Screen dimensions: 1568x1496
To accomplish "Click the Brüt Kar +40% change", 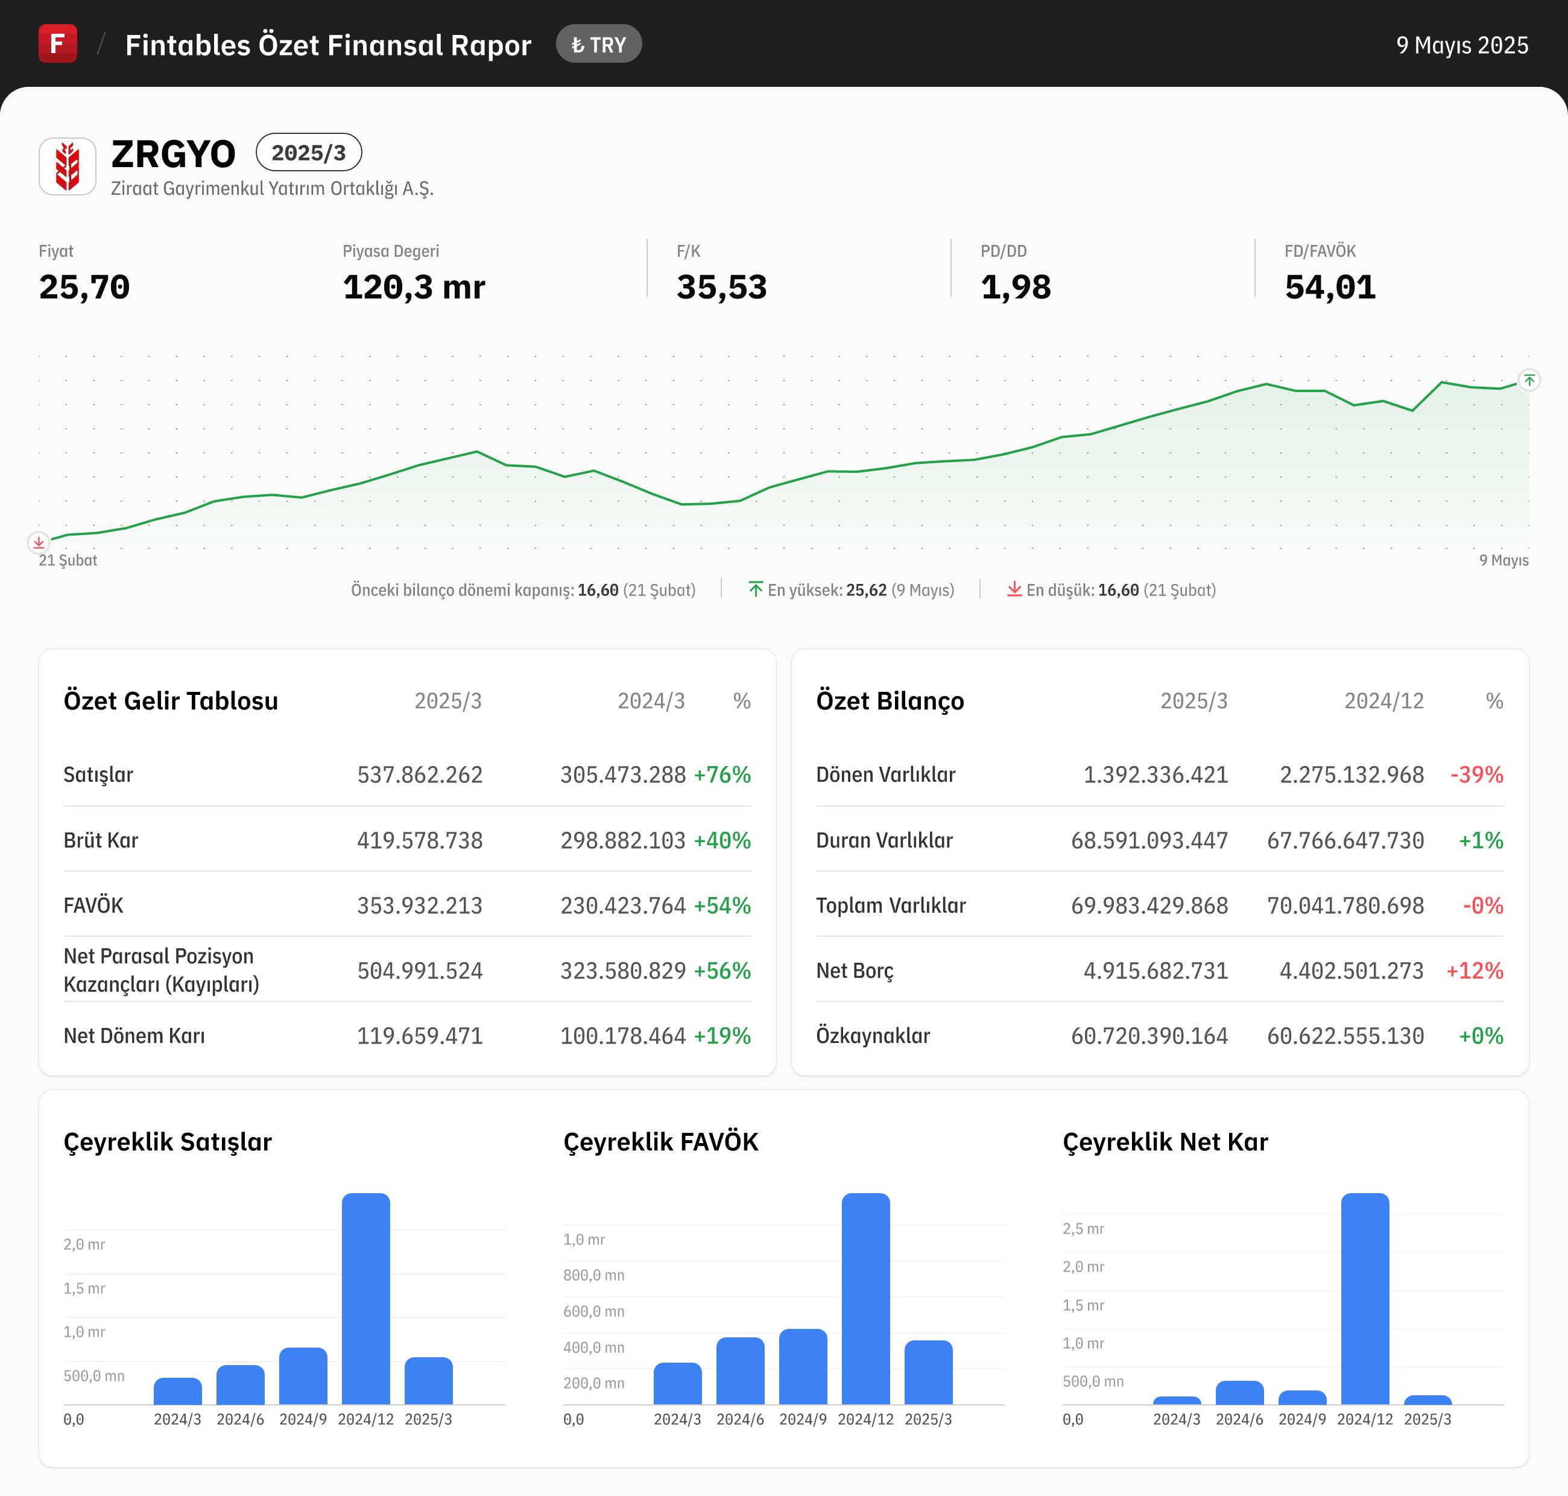I will [722, 840].
